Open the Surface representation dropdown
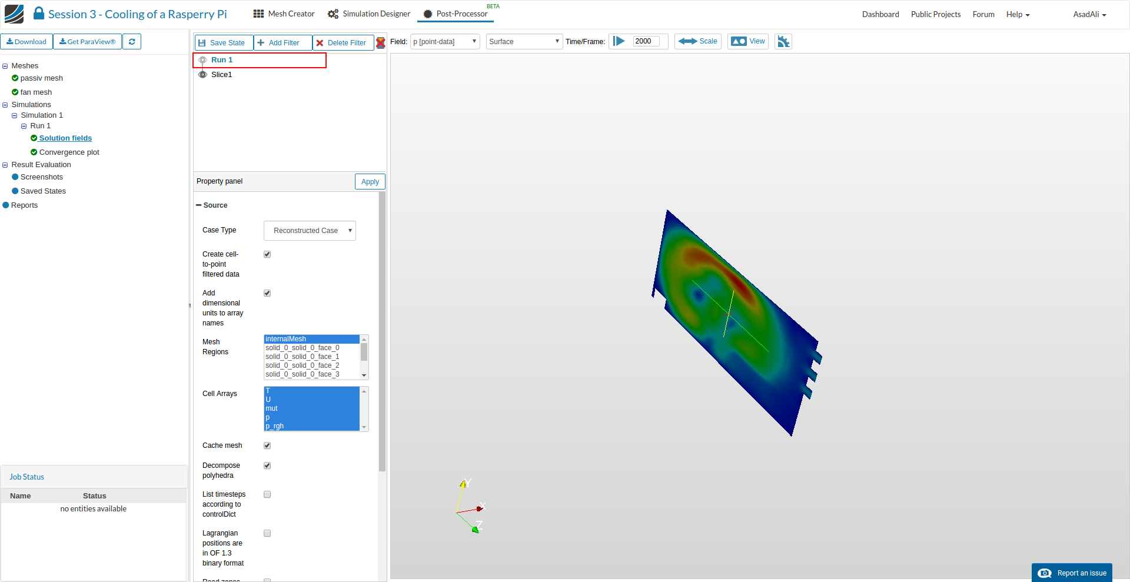The height and width of the screenshot is (582, 1130). pos(524,42)
